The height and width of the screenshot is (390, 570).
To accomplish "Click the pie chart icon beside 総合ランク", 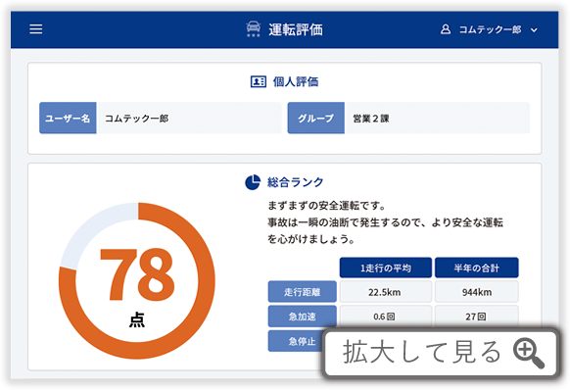I will point(253,182).
